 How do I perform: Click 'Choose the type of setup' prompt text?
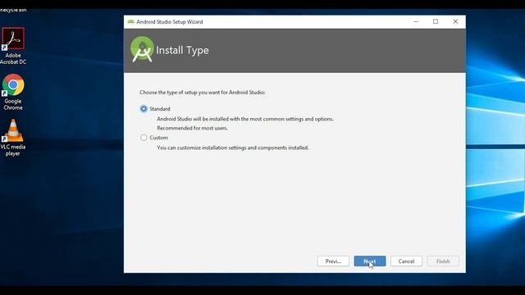[x=203, y=93]
